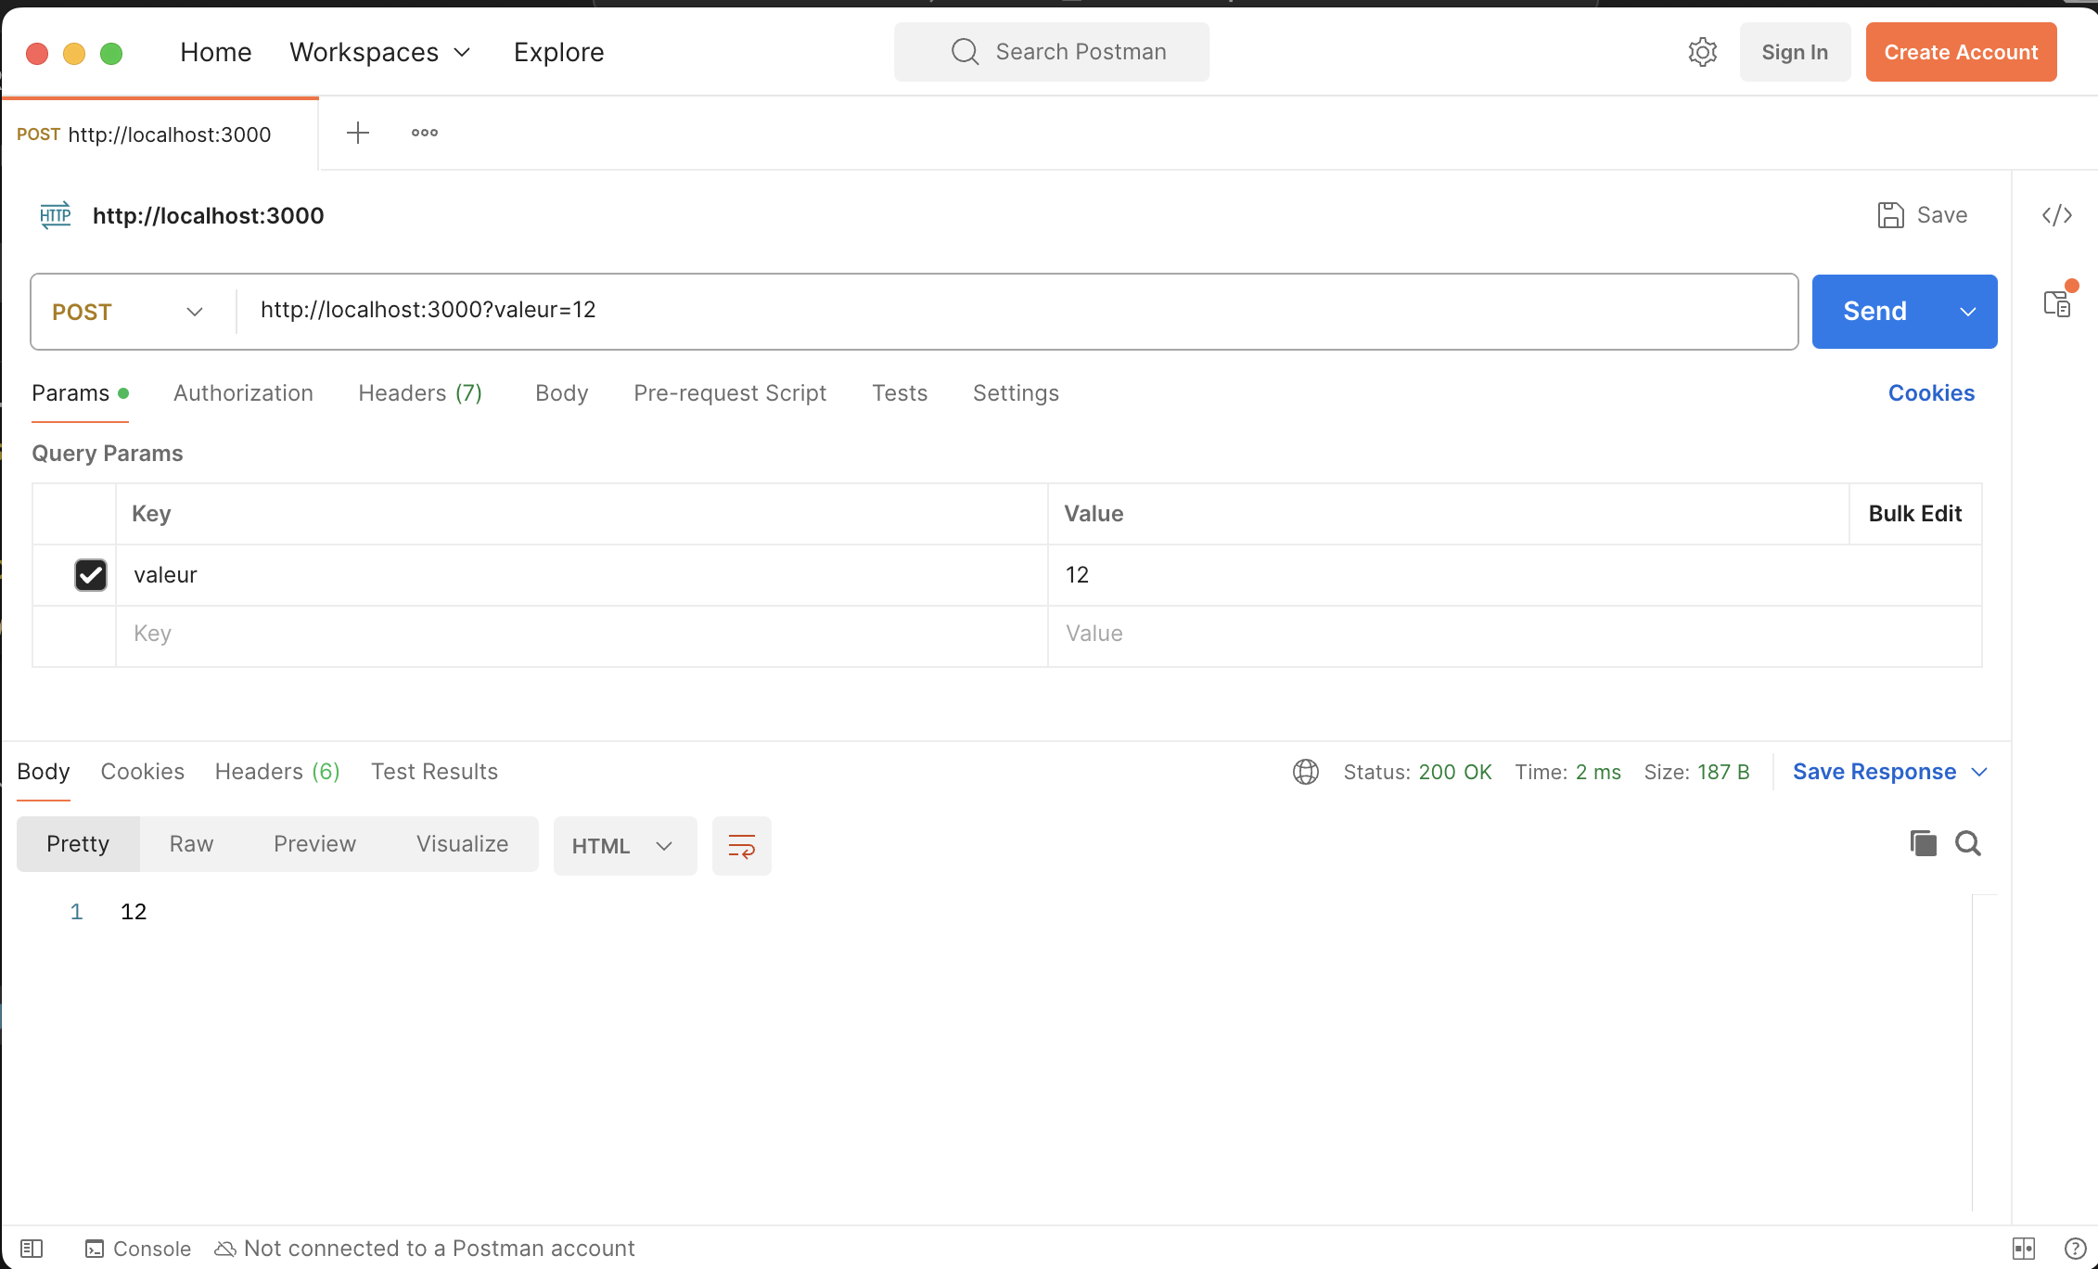Toggle sidebar visibility icon in status bar
Screen dimensions: 2098x1269
click(32, 1249)
